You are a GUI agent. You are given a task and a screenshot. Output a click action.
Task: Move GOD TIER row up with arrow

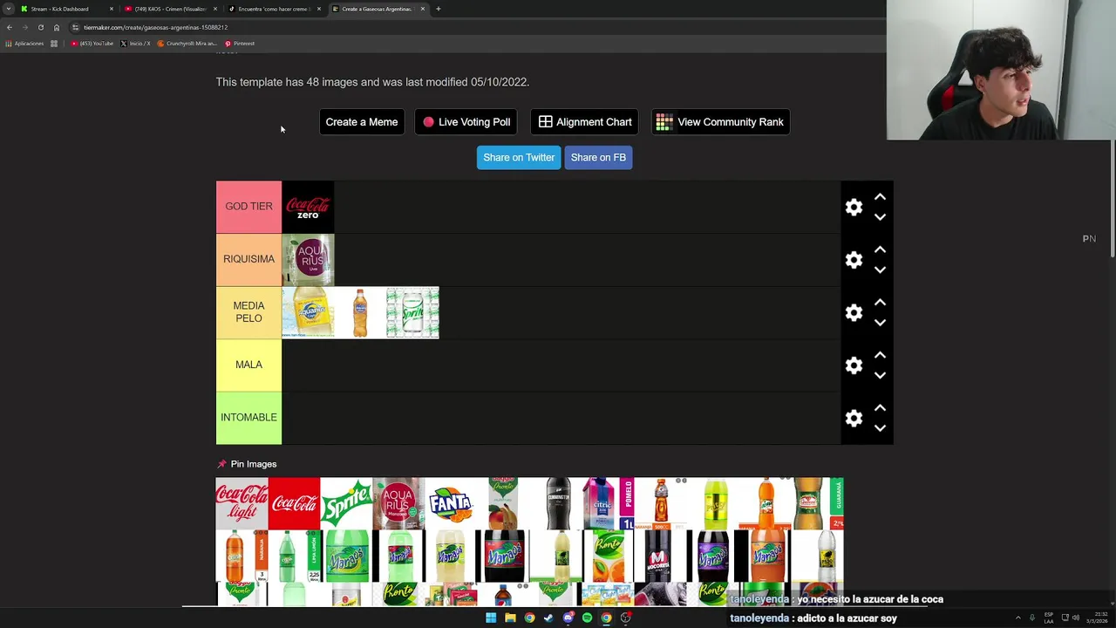point(880,197)
